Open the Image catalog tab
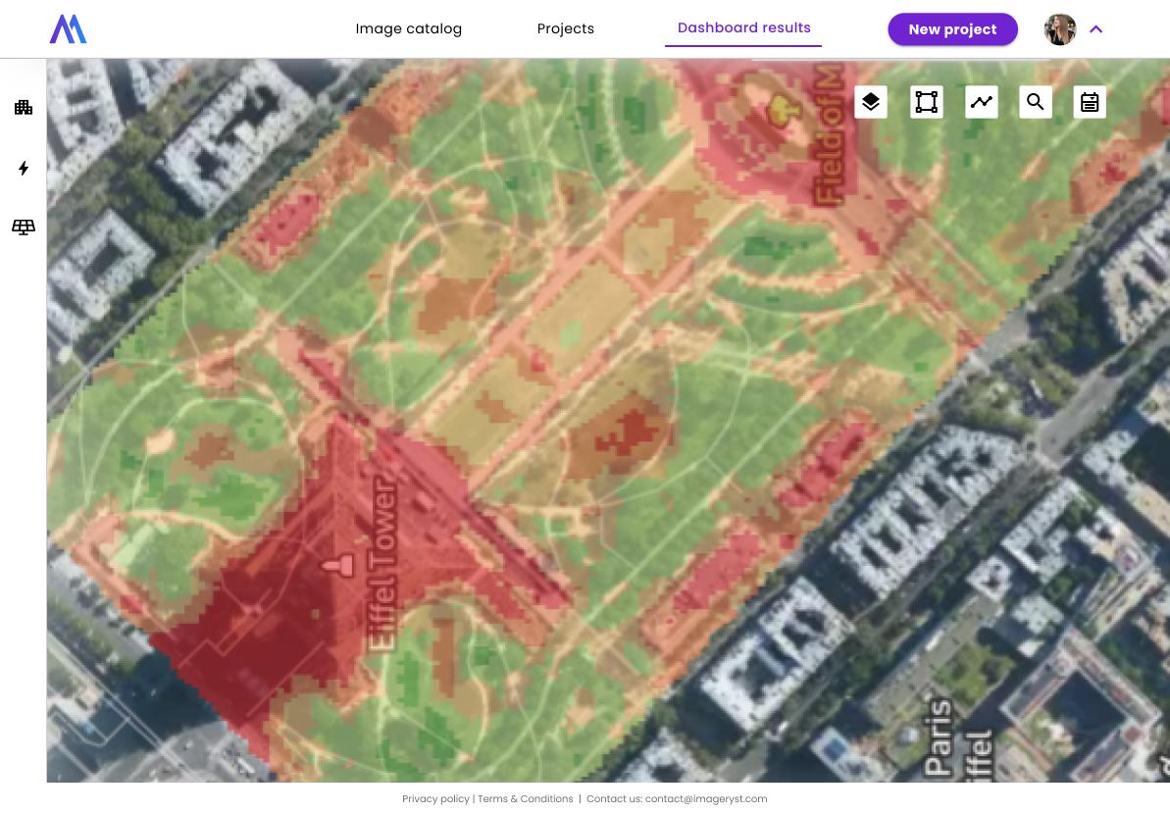Image resolution: width=1170 pixels, height=814 pixels. (x=408, y=28)
